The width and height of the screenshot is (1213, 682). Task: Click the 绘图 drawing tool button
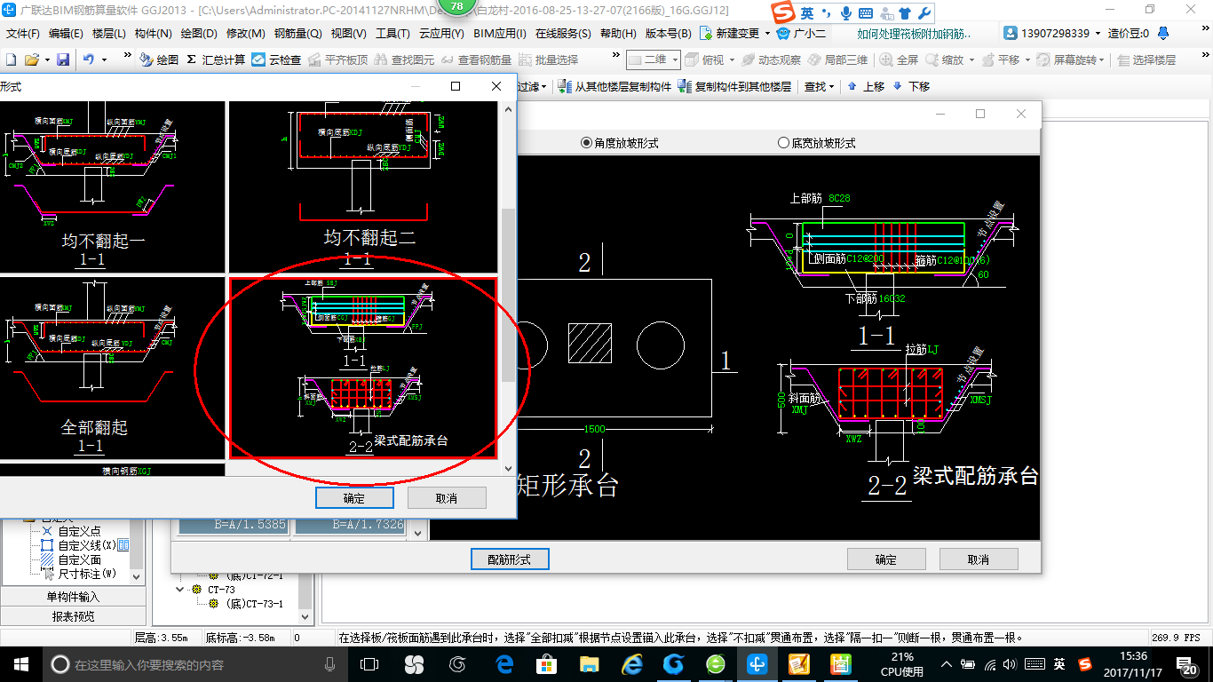click(159, 59)
